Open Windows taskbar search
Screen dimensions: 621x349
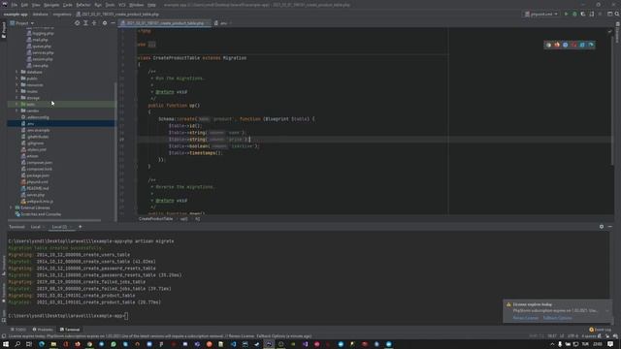[17, 344]
